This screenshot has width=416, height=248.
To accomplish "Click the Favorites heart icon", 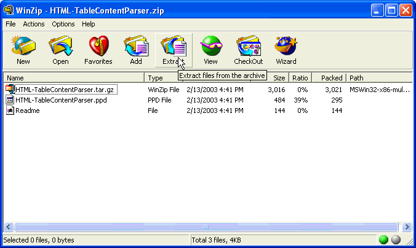I will coord(98,50).
